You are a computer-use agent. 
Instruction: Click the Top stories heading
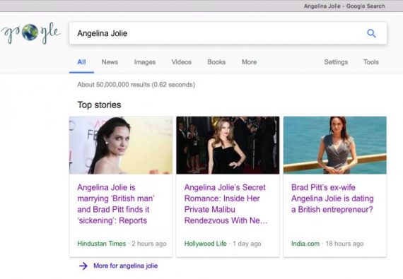click(x=99, y=105)
